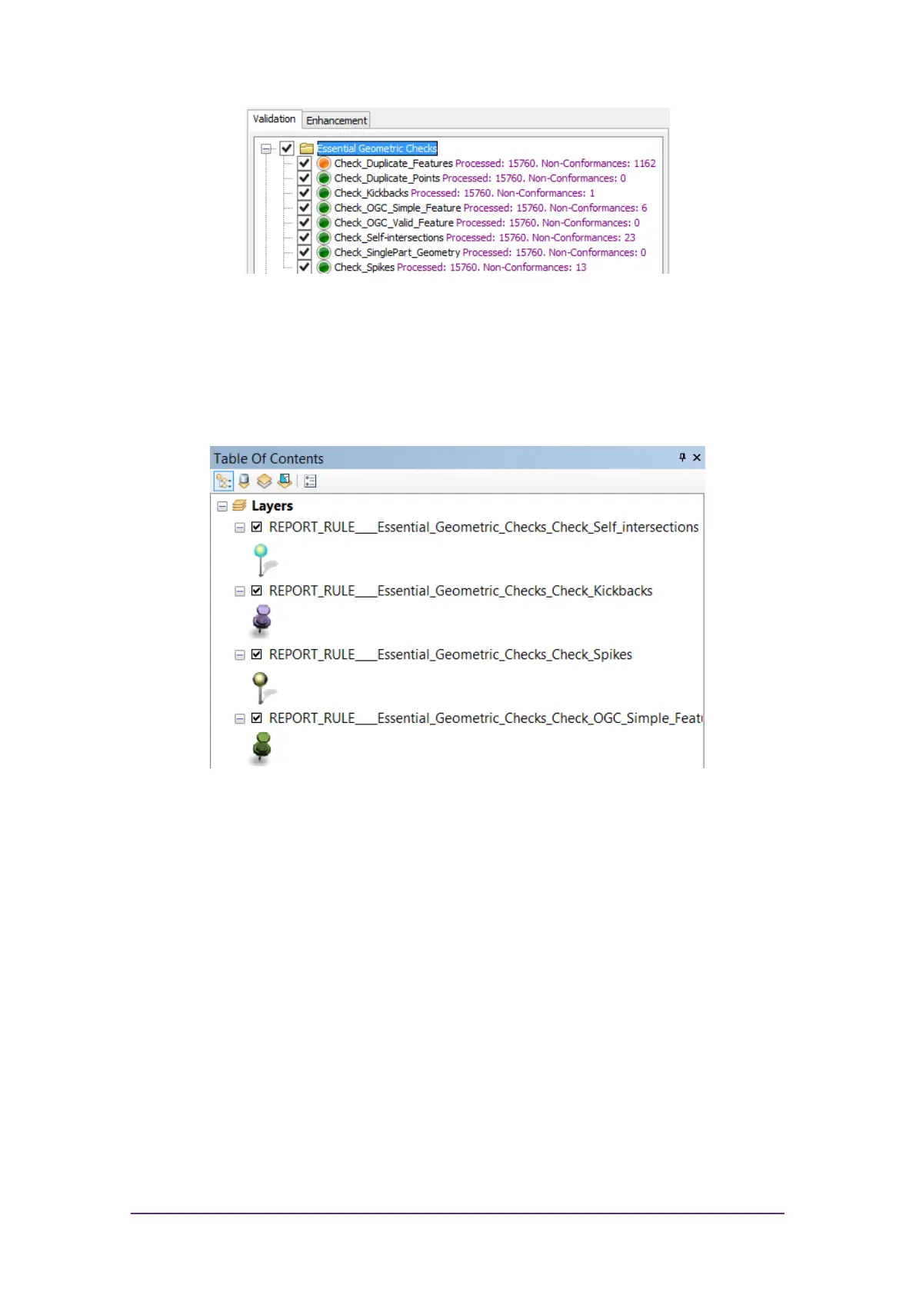Hide the Check_OGC_Simple_Feature report layer
The width and height of the screenshot is (916, 1295).
(257, 718)
